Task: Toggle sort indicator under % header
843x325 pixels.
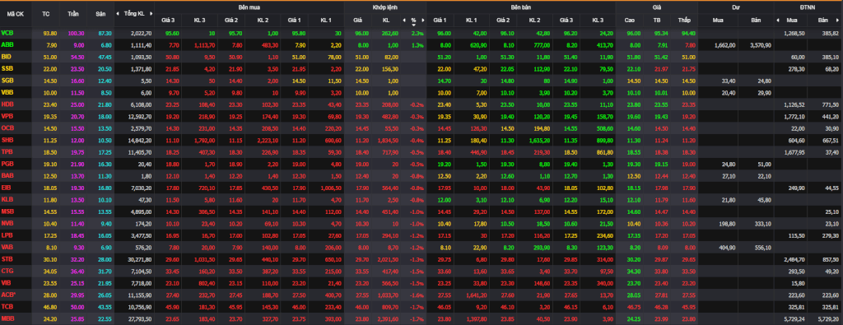Action: point(413,25)
